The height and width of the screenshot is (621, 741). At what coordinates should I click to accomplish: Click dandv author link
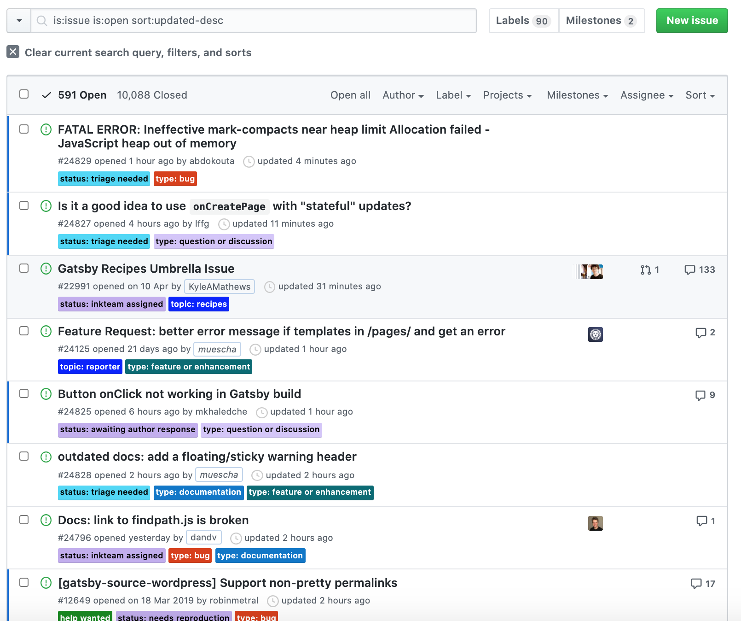tap(203, 538)
